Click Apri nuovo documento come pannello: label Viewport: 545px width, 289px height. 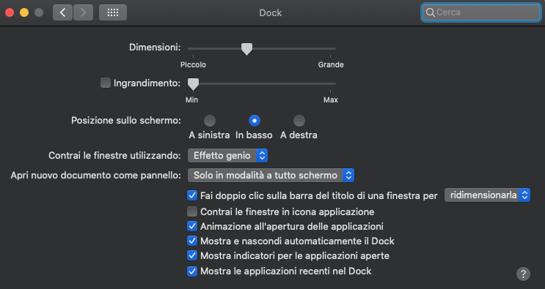click(x=96, y=176)
